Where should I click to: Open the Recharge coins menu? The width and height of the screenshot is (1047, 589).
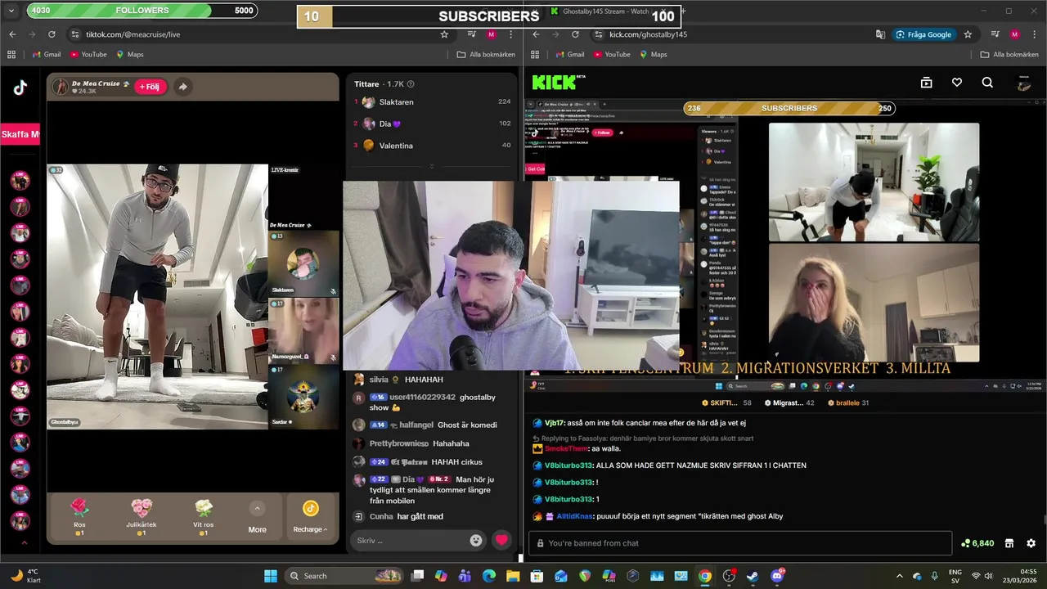[x=310, y=518]
